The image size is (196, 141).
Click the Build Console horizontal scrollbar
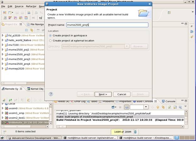(120, 127)
